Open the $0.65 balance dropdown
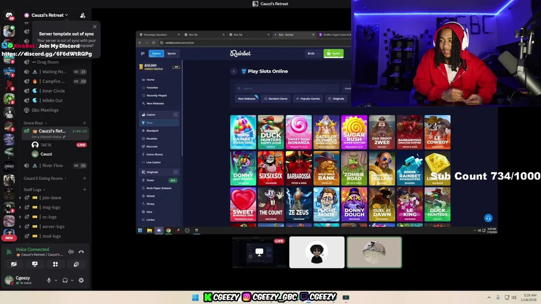The width and height of the screenshot is (541, 304). tap(313, 54)
